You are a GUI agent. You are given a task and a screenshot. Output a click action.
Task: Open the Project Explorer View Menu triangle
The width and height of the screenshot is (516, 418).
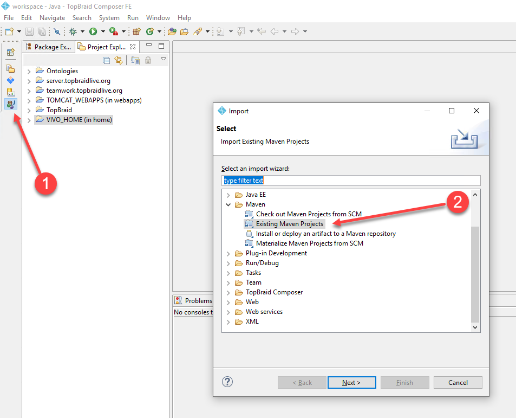[164, 59]
